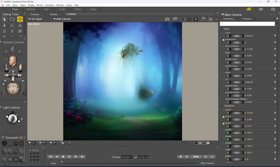Step back one frame button
Image resolution: width=280 pixels, height=167 pixels.
76,157
